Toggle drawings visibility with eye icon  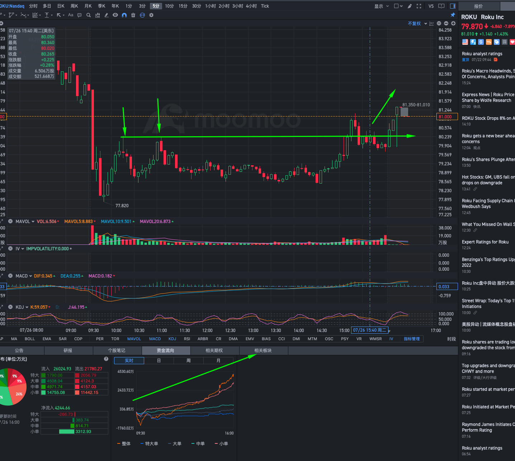click(115, 15)
